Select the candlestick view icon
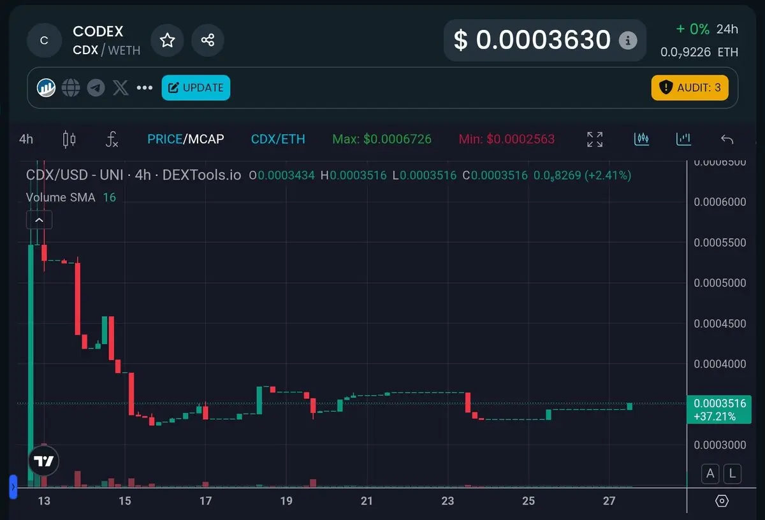Screen dimensions: 765x520 [642, 139]
